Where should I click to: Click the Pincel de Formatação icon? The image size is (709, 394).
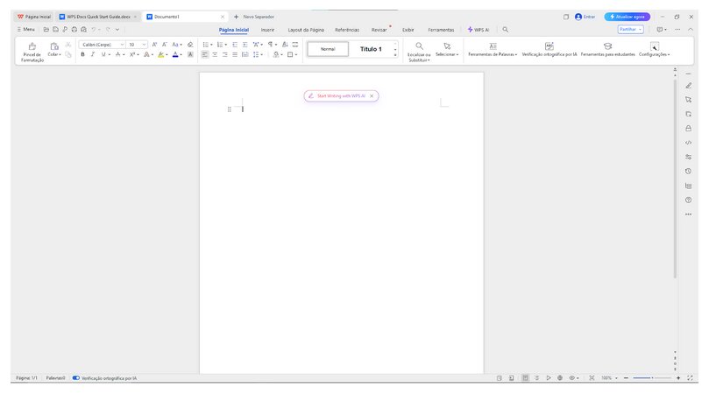tap(32, 46)
